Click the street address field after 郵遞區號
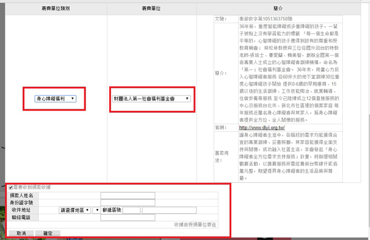 point(169,210)
